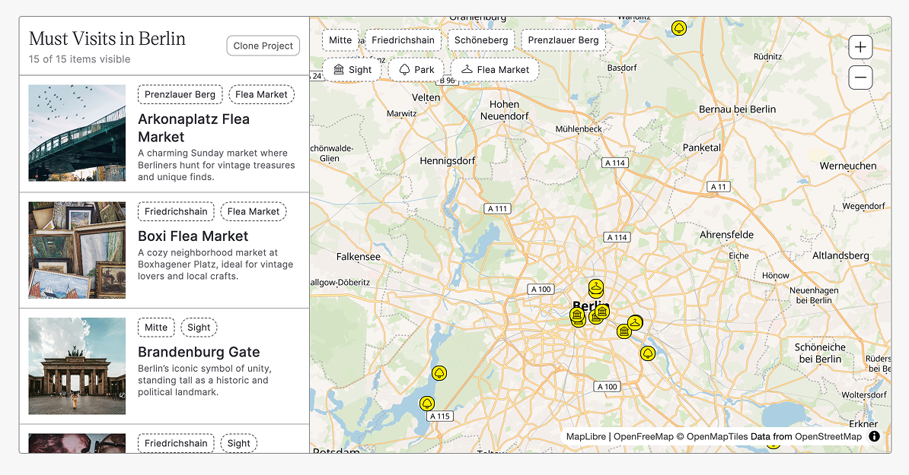Click the Mitte tag on Brandenburg Gate item
Viewport: 909px width, 475px height.
pyautogui.click(x=156, y=327)
